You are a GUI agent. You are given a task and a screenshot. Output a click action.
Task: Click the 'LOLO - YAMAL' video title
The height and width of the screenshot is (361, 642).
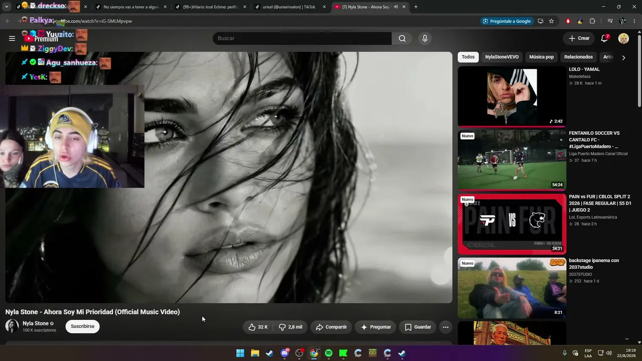point(584,69)
